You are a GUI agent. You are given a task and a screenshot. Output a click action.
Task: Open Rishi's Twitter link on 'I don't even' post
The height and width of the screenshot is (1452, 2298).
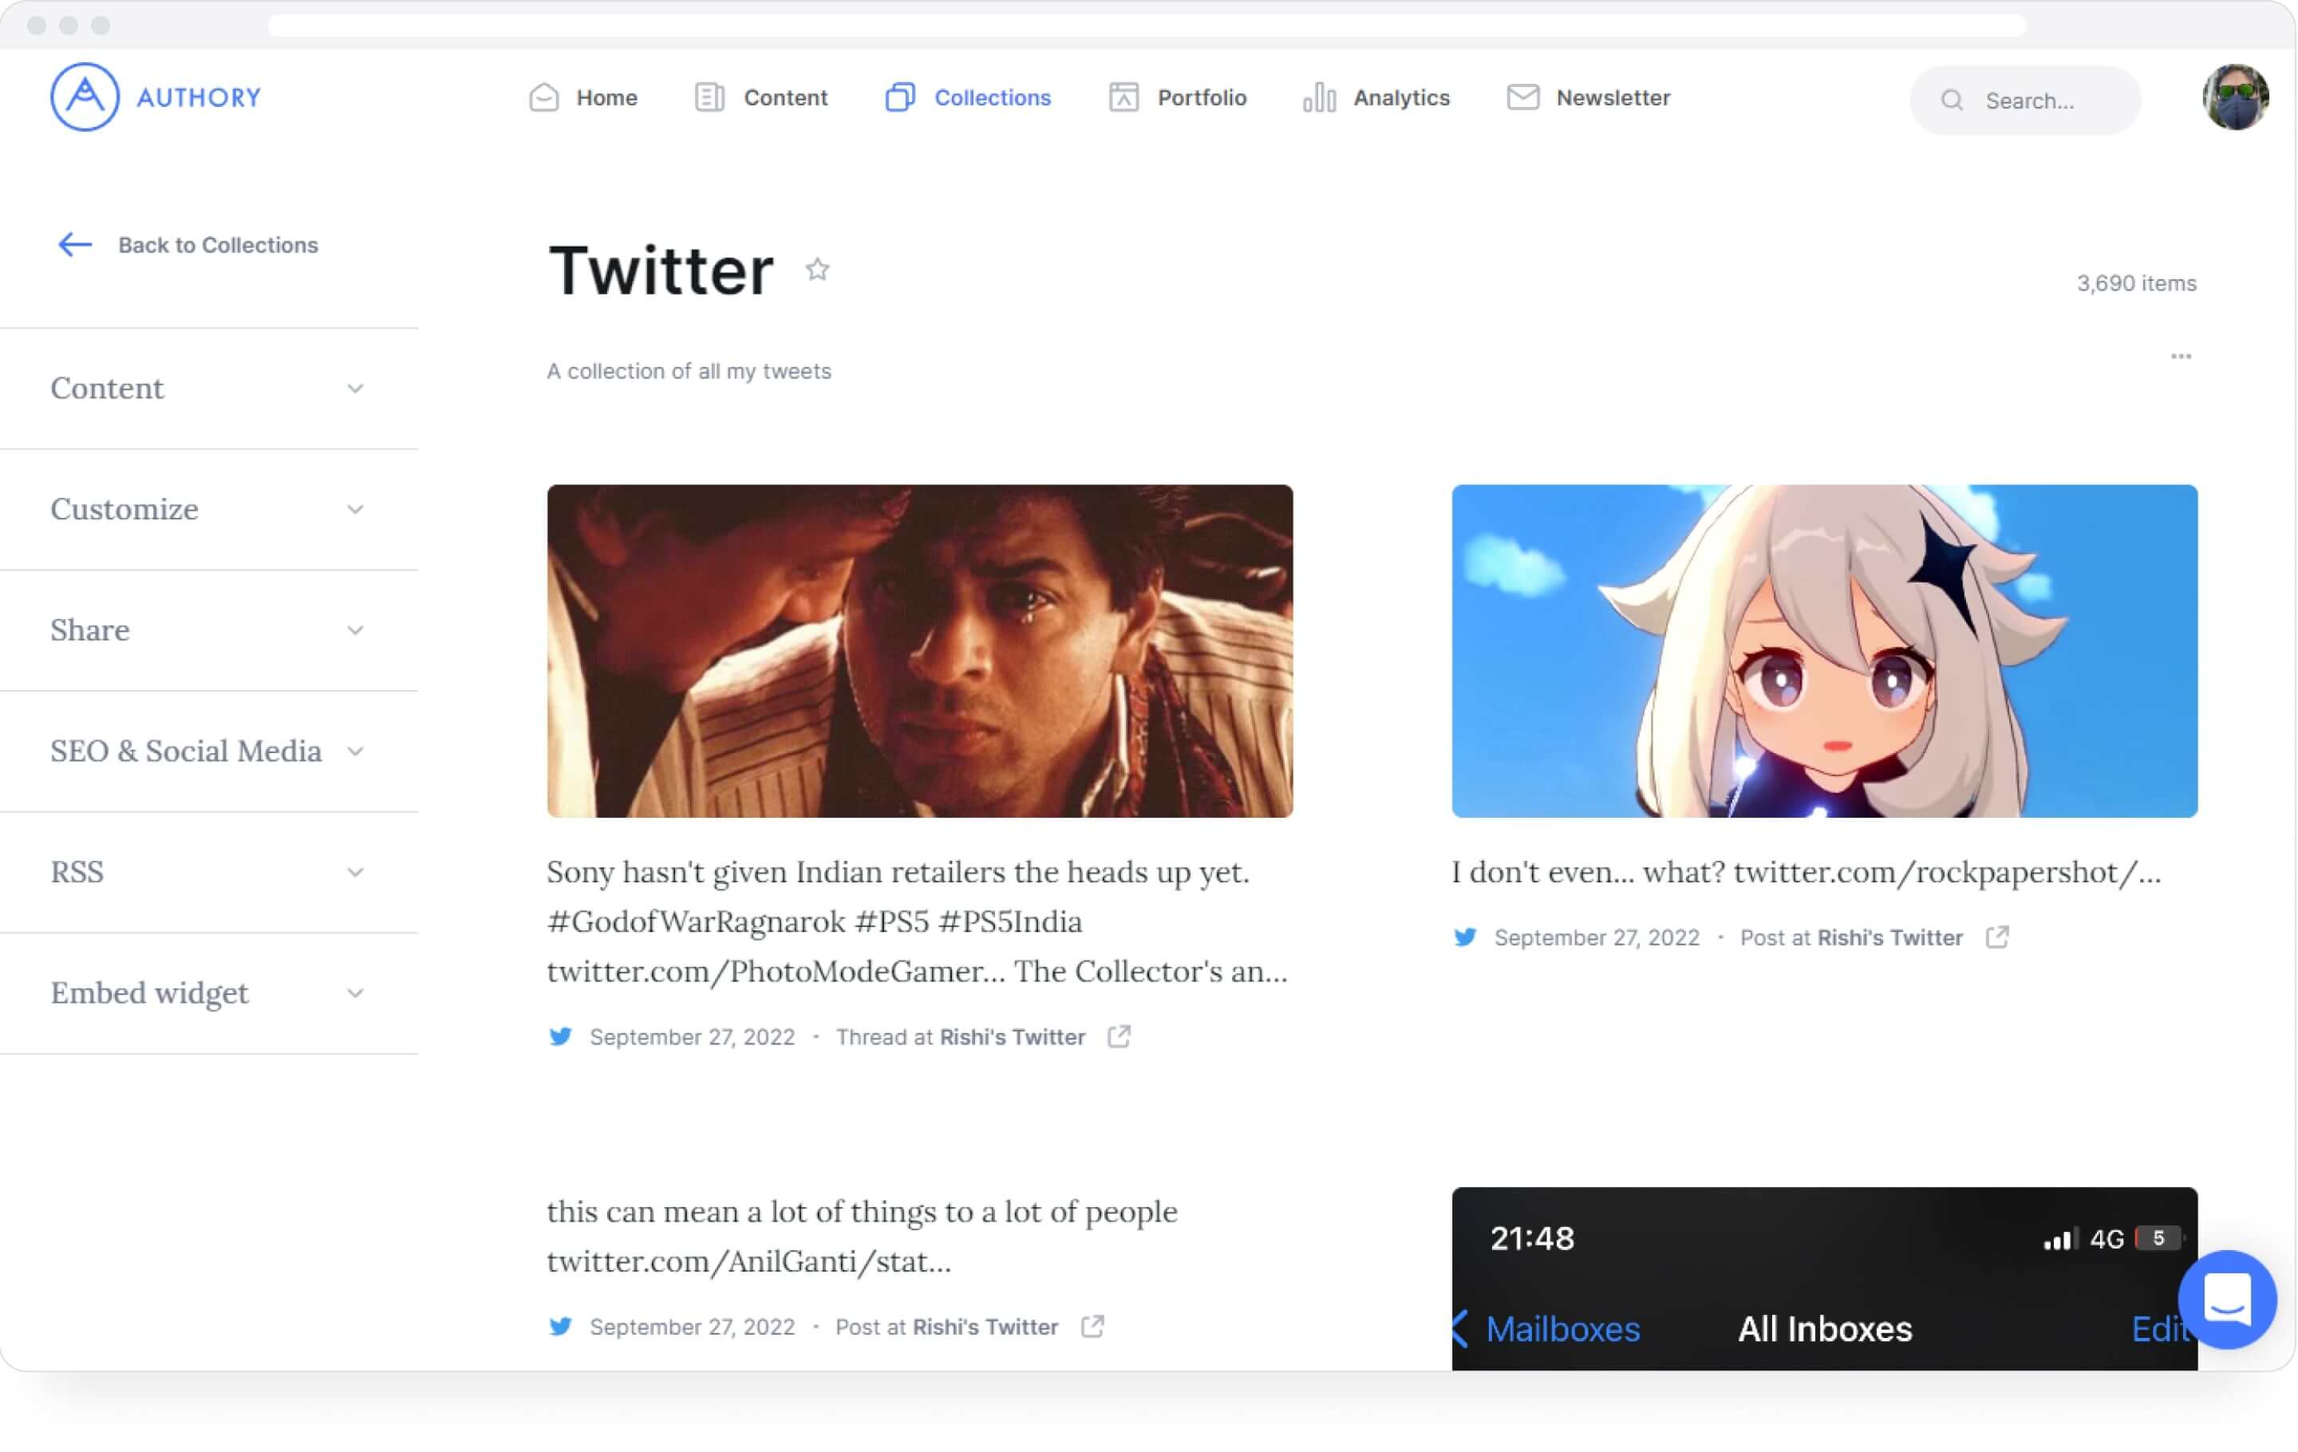click(x=1889, y=937)
